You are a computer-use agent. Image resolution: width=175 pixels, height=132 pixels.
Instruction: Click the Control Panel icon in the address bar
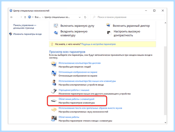pyautogui.click(x=29, y=17)
